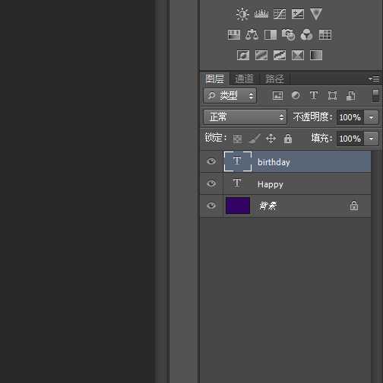
Task: Hide the birthday text layer
Action: [x=211, y=161]
